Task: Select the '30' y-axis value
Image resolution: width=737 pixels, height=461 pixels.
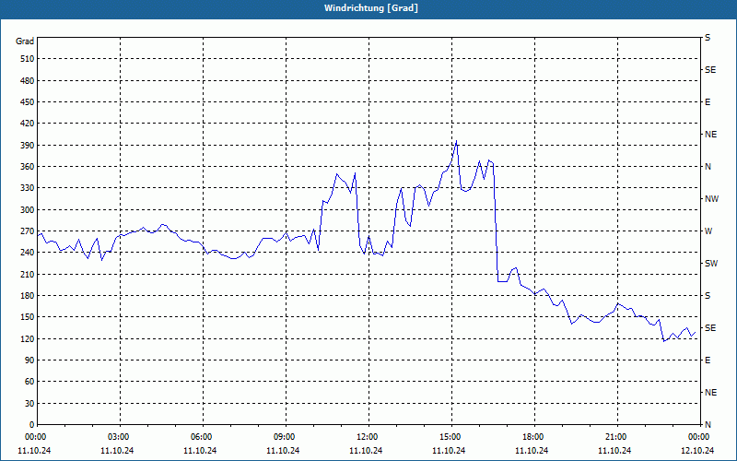Action: click(x=29, y=403)
